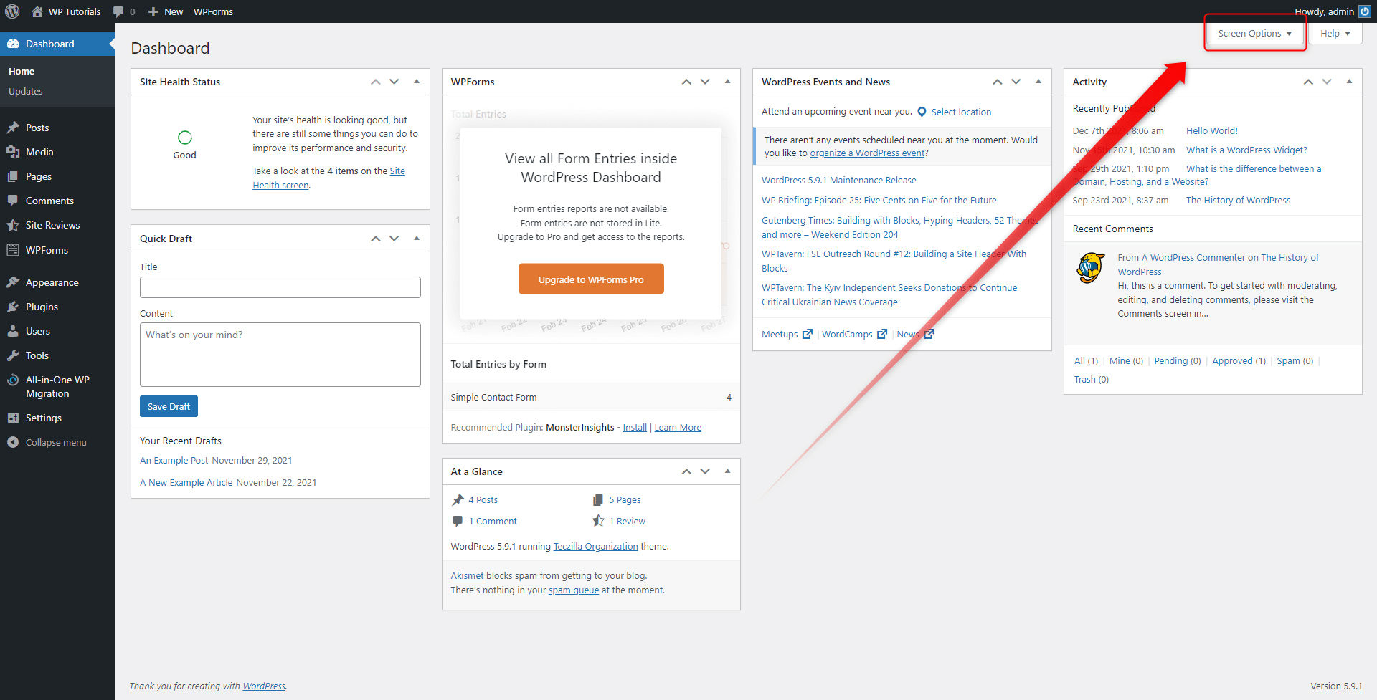Click the commenter avatar in Recent Comments

pos(1091,268)
